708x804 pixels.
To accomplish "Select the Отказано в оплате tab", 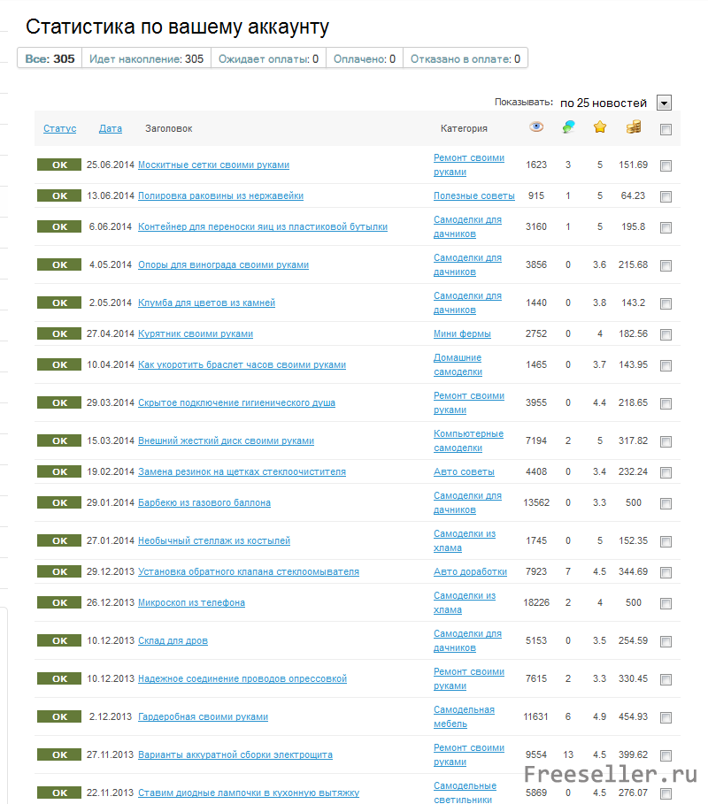I will [x=465, y=58].
